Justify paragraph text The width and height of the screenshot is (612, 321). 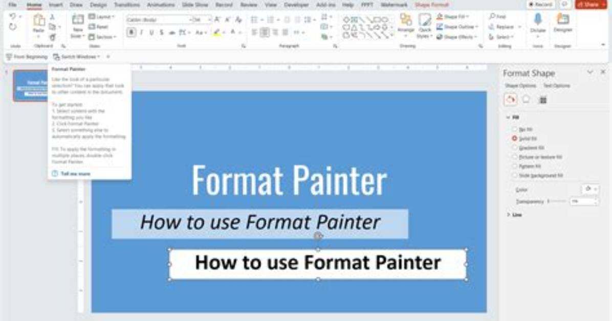tap(286, 33)
